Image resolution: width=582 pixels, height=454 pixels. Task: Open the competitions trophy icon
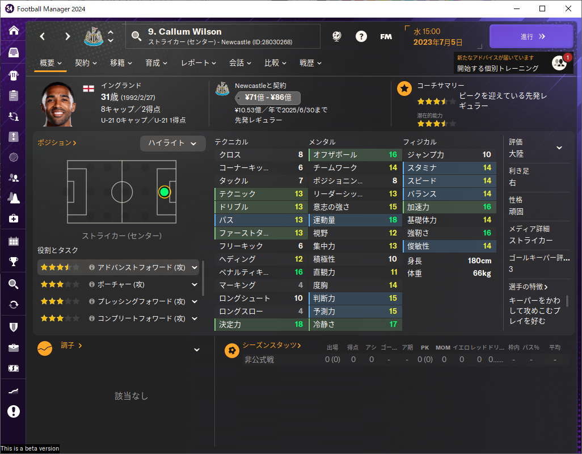[x=14, y=262]
